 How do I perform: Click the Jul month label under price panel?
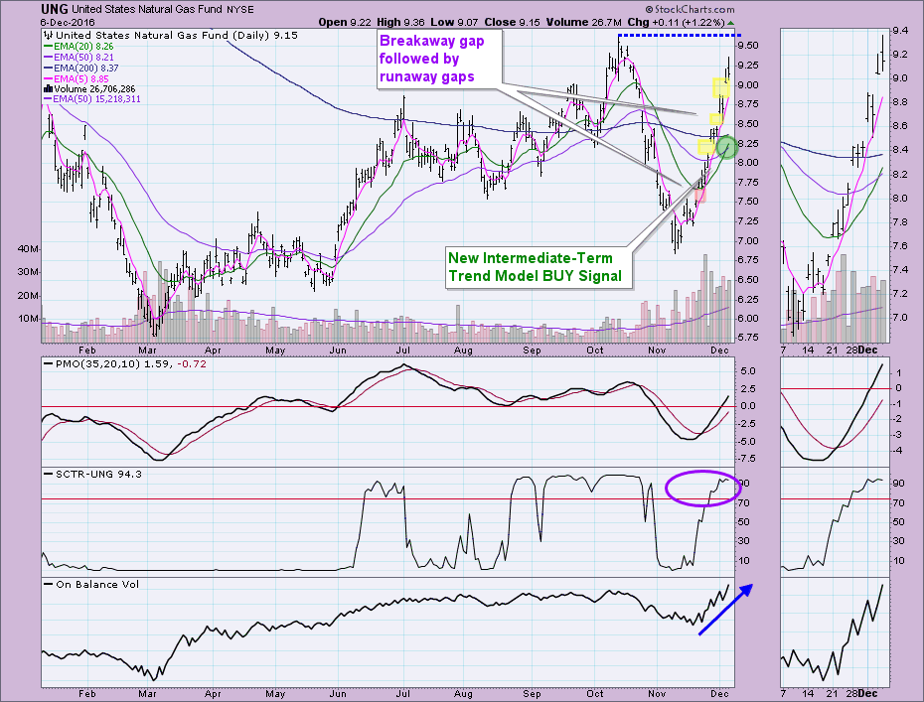click(402, 350)
